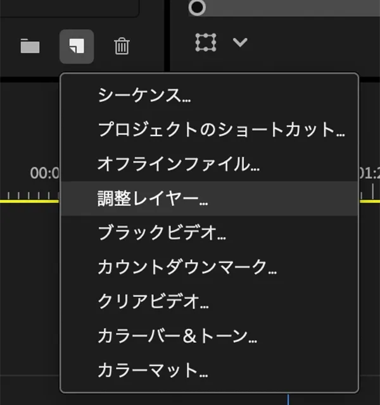Choose カラーバー＆トーン... entry
Image resolution: width=380 pixels, height=405 pixels.
pyautogui.click(x=209, y=336)
